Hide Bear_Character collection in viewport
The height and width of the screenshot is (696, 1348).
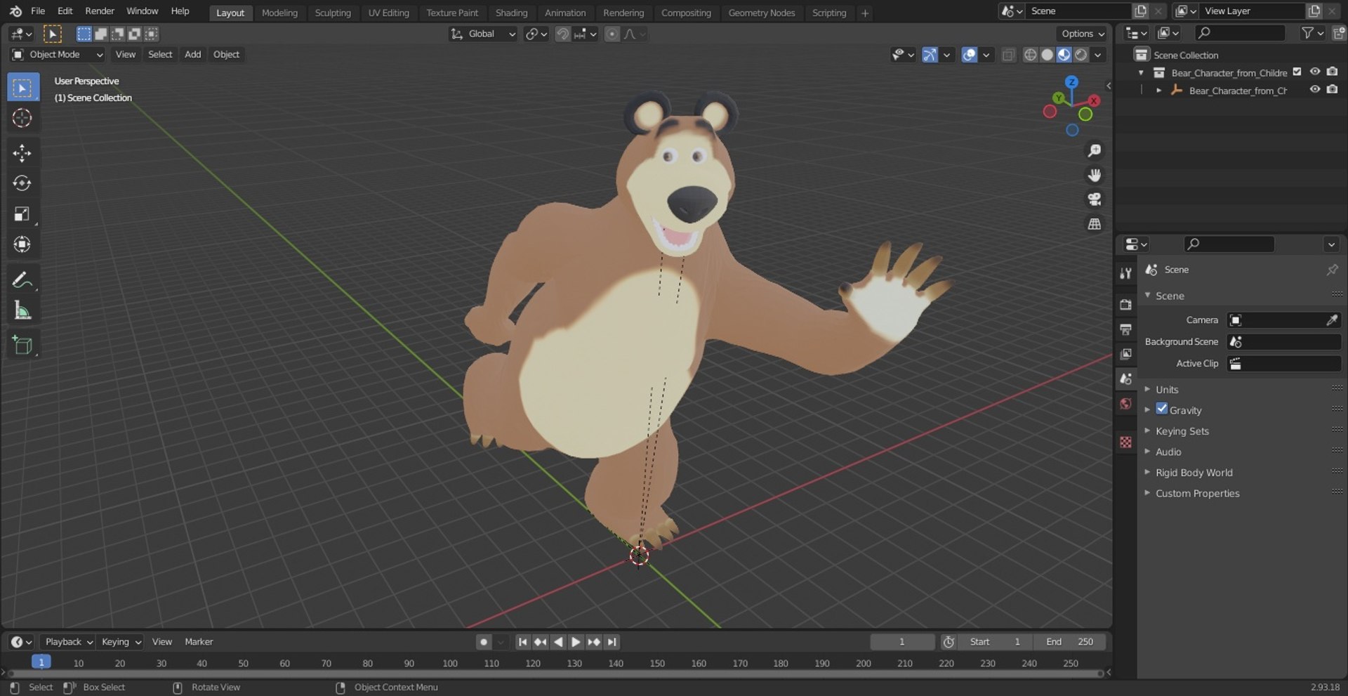click(x=1315, y=72)
